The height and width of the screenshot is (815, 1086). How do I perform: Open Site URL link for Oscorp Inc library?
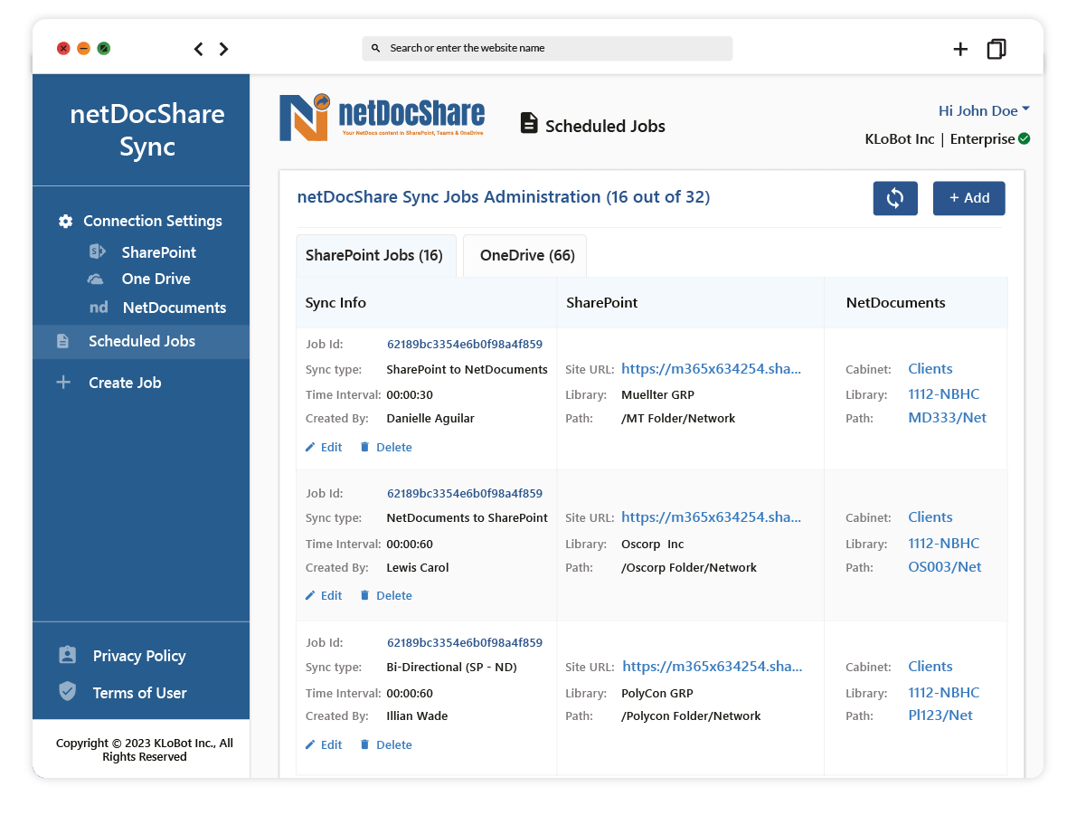coord(711,517)
